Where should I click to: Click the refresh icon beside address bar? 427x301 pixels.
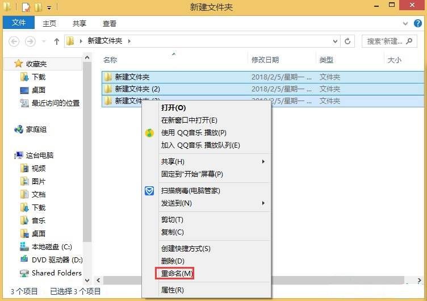click(x=348, y=41)
